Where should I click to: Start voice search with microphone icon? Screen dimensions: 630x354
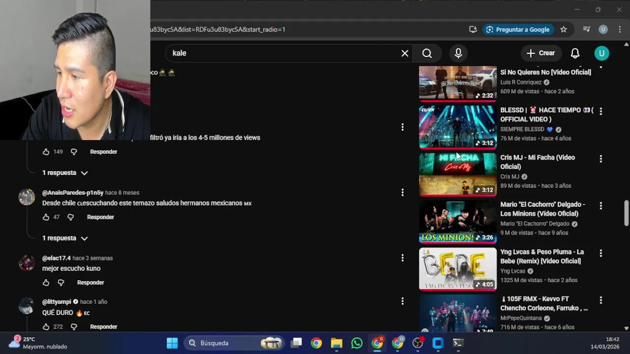coord(458,53)
